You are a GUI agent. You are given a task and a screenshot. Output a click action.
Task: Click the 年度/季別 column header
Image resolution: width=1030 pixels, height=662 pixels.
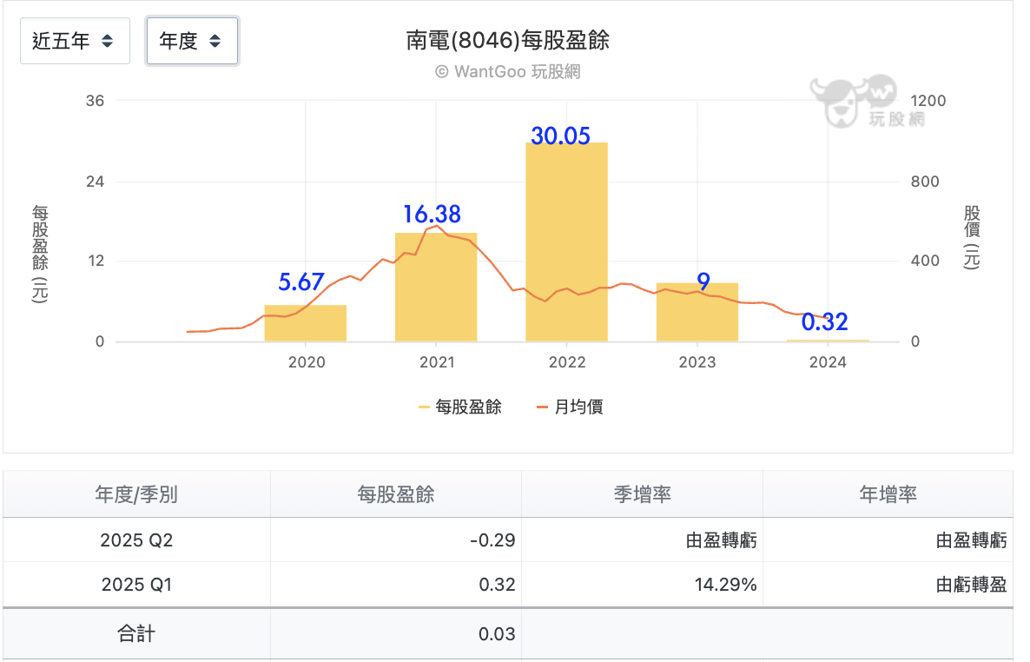point(136,493)
